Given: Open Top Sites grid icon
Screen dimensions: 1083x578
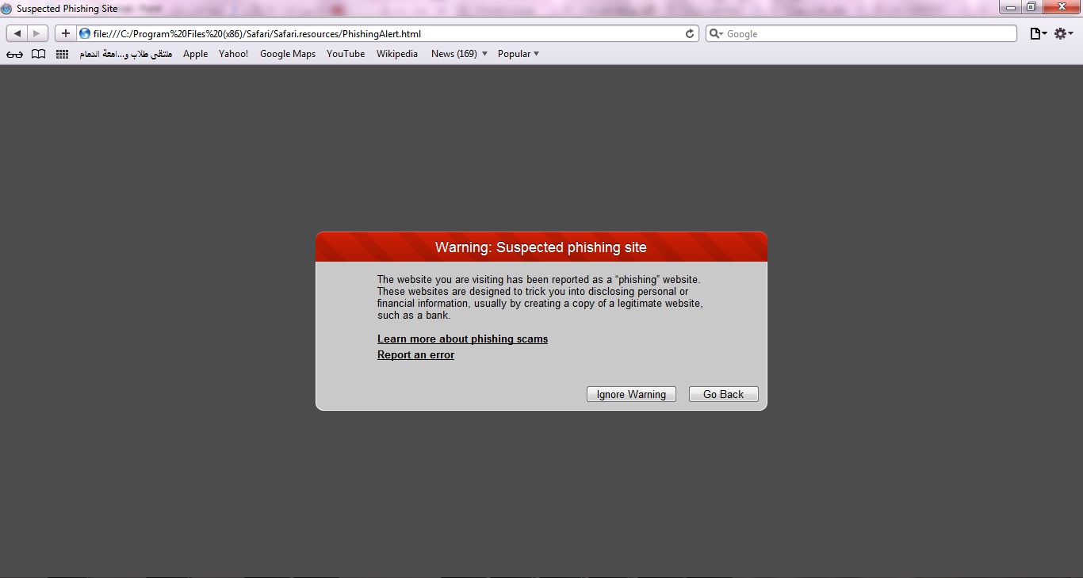Looking at the screenshot, I should (62, 54).
